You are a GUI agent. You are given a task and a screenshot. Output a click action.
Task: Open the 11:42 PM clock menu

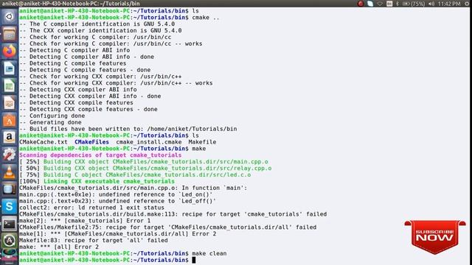click(x=449, y=4)
